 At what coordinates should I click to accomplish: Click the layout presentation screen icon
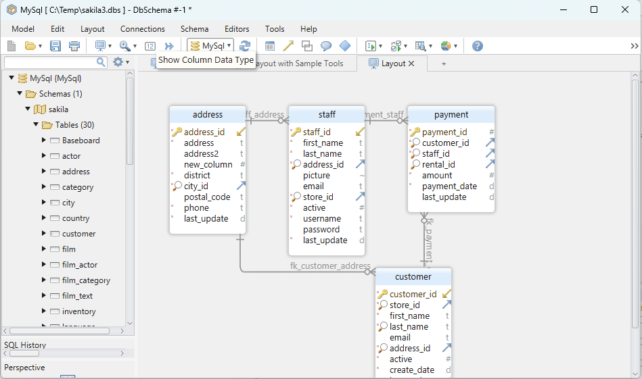[100, 46]
